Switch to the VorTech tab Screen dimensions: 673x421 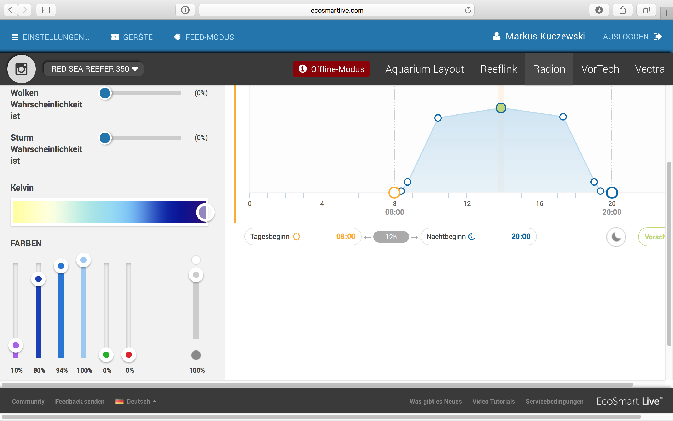pyautogui.click(x=600, y=69)
